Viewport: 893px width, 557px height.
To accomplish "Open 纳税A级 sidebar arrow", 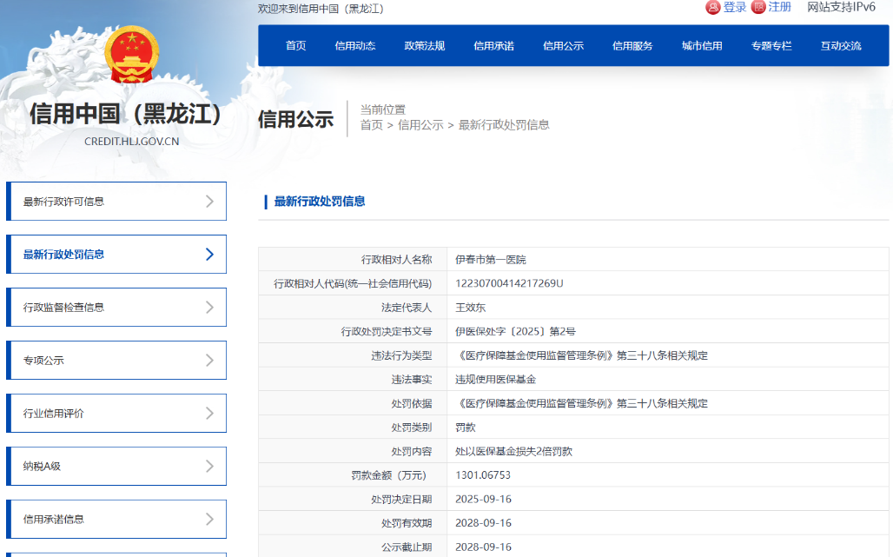I will (209, 467).
